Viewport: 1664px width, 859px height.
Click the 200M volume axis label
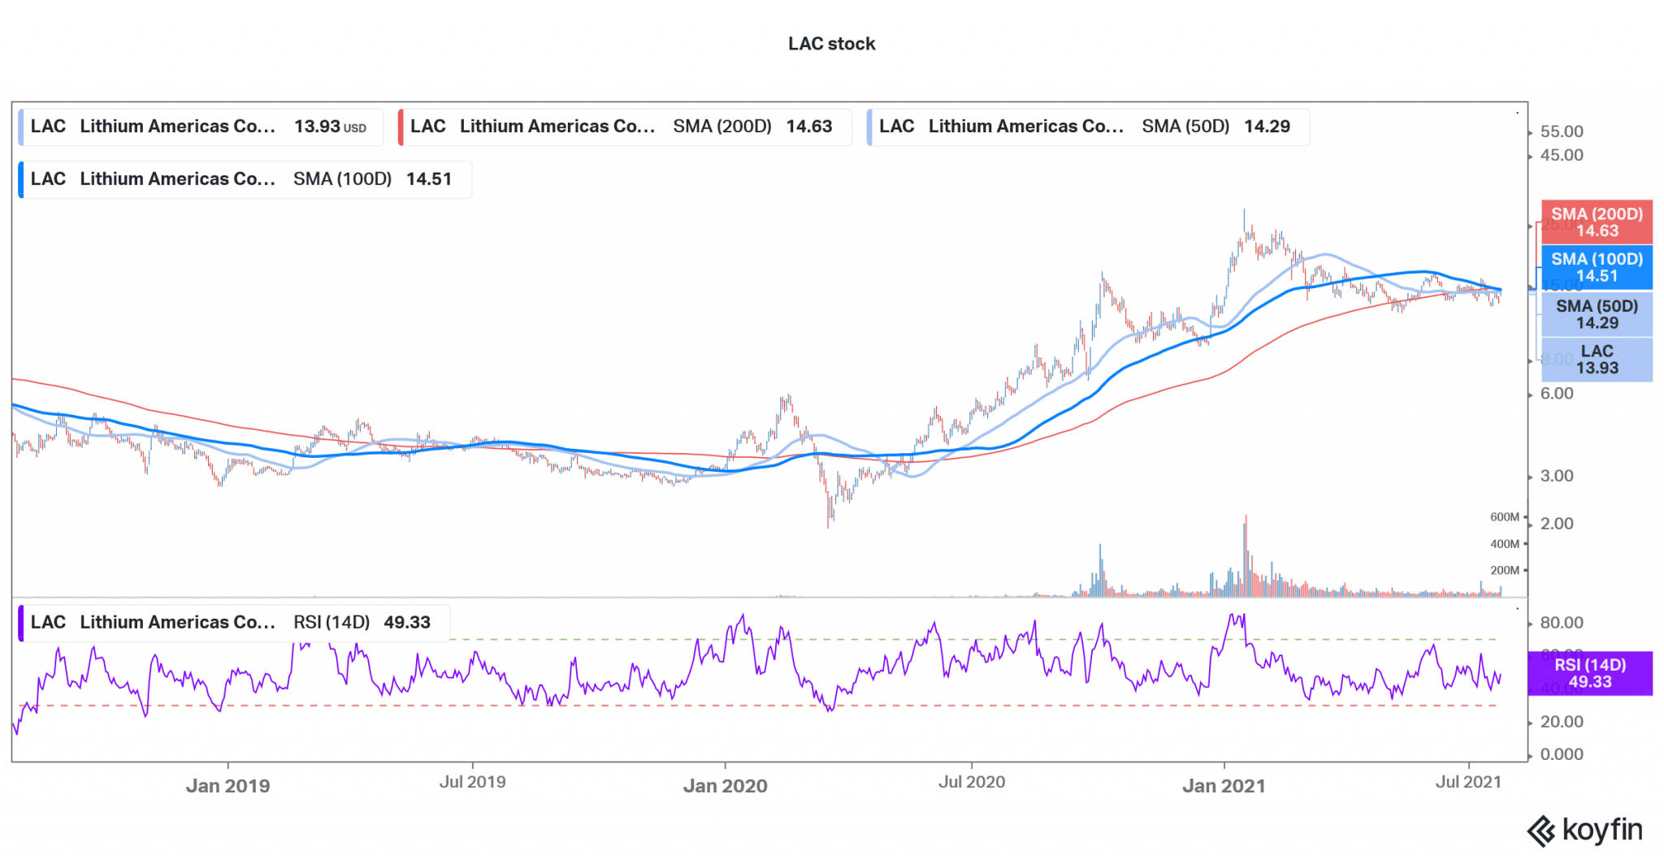[x=1505, y=570]
